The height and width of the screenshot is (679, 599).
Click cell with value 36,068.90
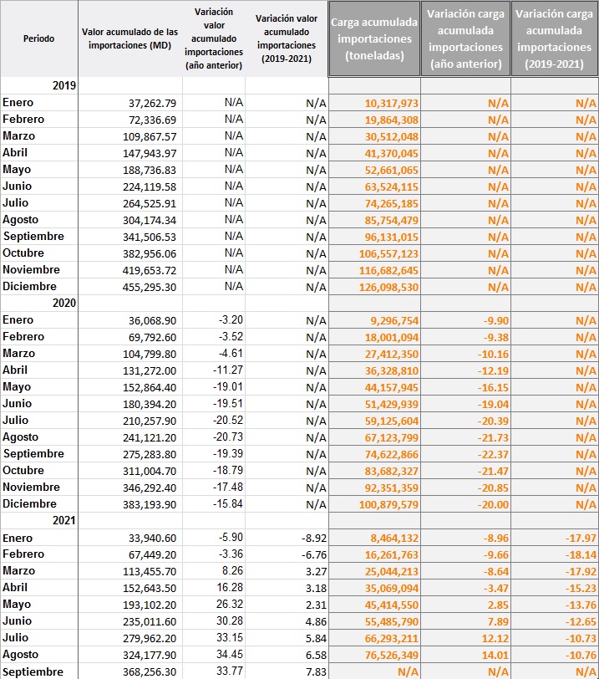[x=130, y=320]
